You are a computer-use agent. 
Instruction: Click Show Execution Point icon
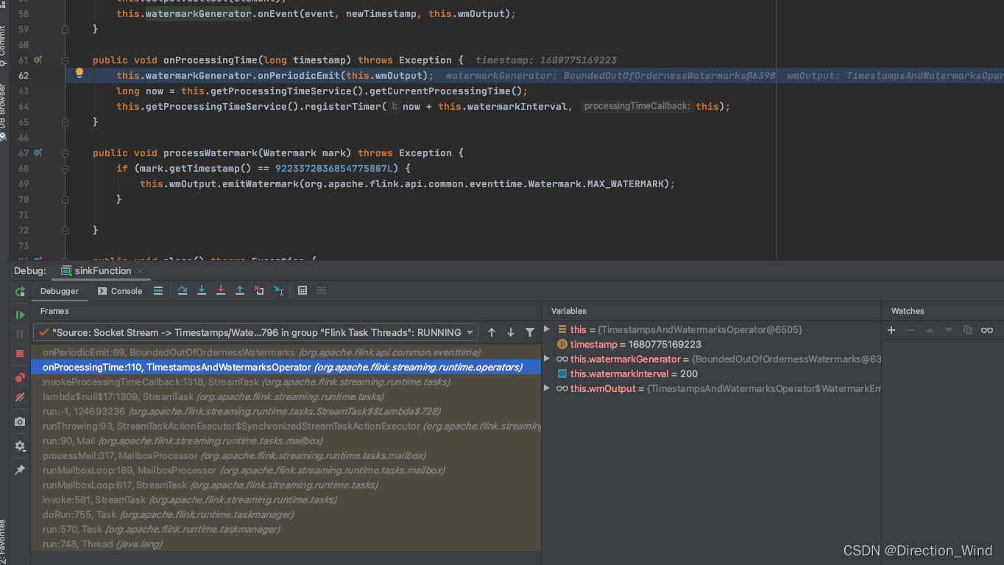tap(158, 291)
